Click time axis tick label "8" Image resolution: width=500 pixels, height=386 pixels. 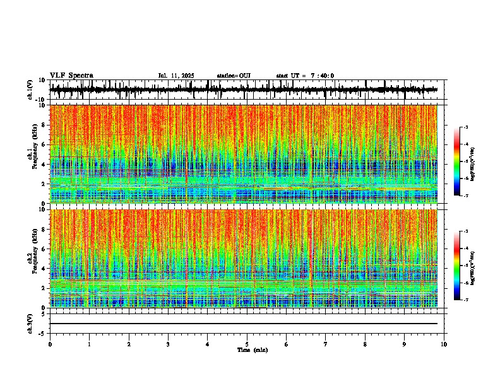point(365,344)
